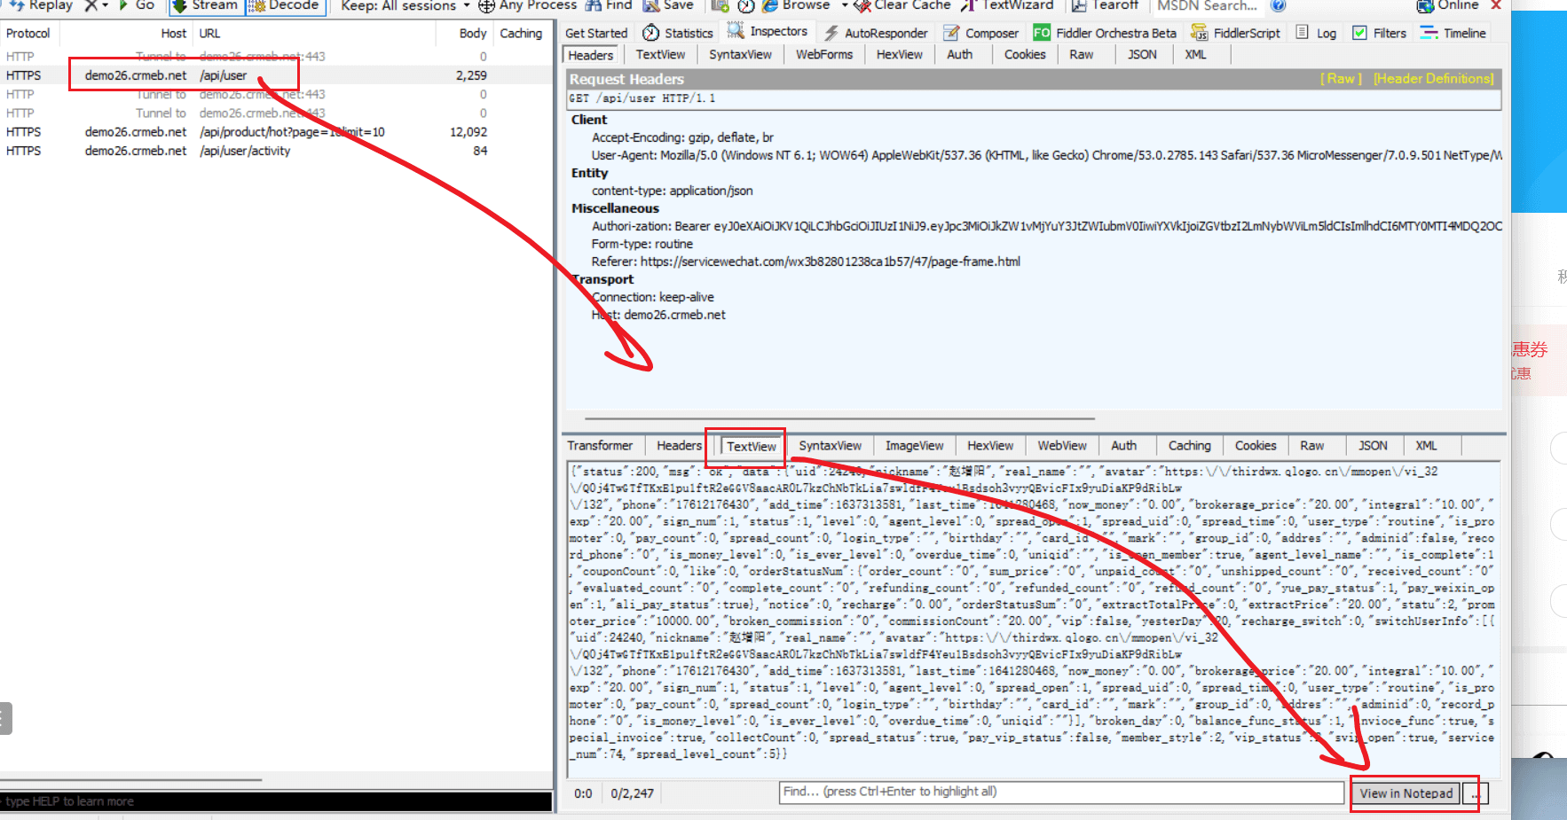Click the timer clock toolbar icon
Viewport: 1567px width, 820px height.
coord(746,6)
